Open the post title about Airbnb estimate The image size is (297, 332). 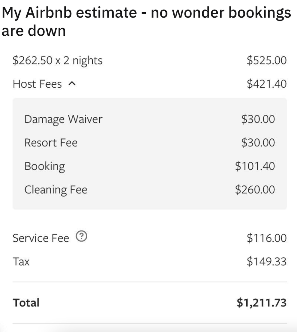coord(146,22)
